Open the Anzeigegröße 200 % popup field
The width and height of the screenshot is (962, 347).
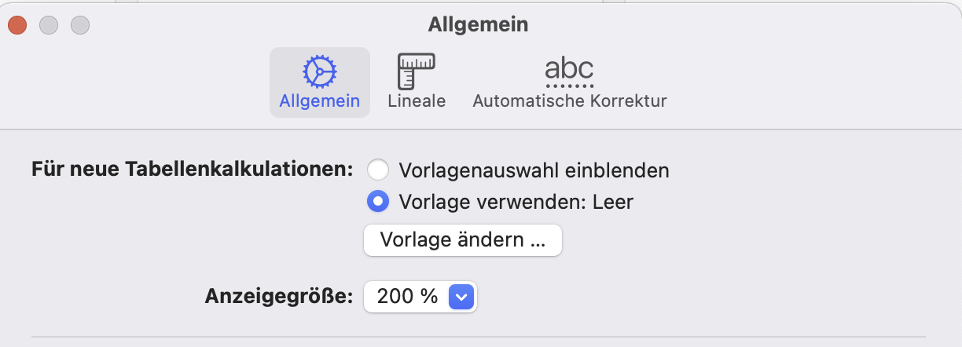point(407,297)
